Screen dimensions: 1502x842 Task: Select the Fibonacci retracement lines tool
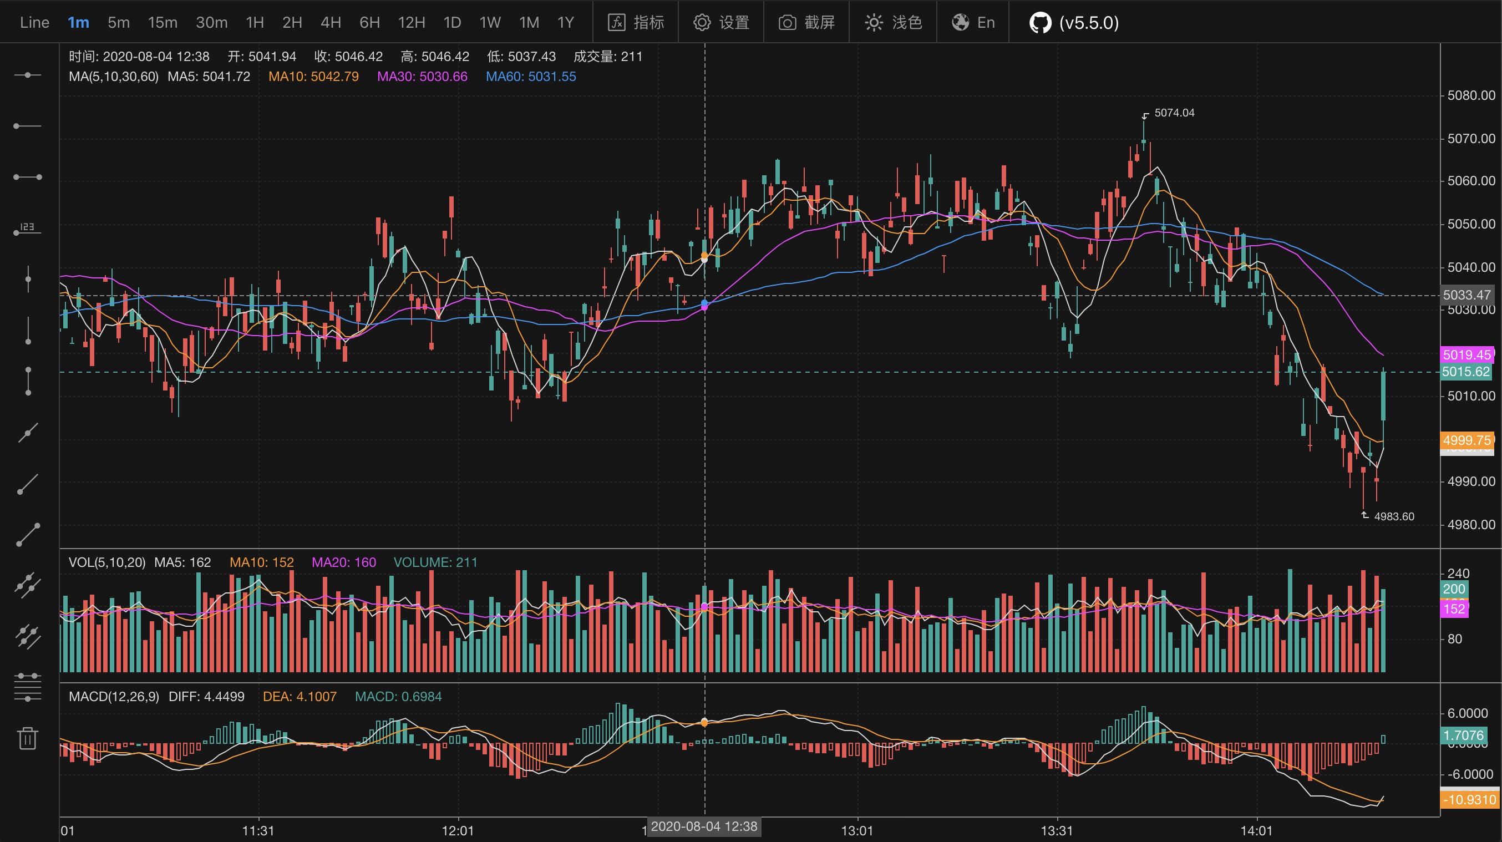point(27,687)
